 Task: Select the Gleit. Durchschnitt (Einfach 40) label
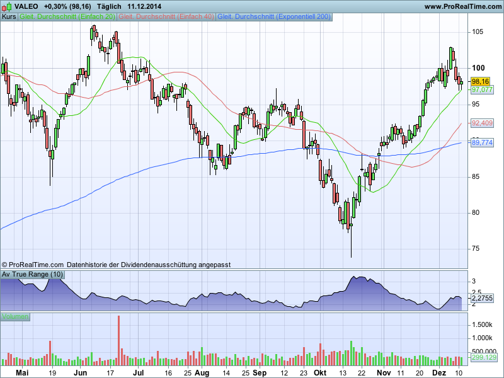(166, 17)
